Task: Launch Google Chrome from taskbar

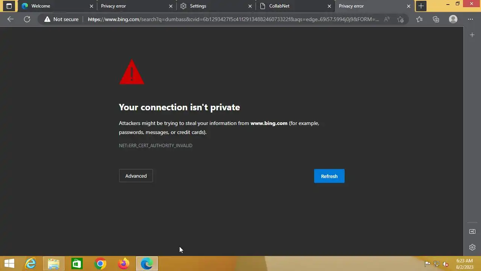Action: click(100, 263)
